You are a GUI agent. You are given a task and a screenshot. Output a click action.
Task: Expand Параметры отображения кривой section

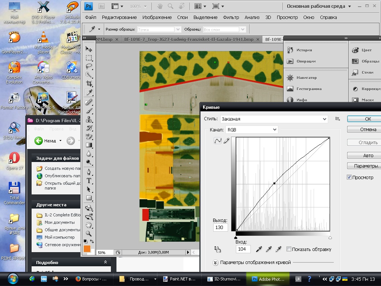[215, 263]
